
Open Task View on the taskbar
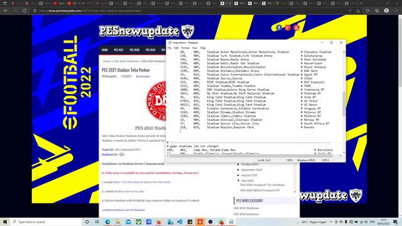pyautogui.click(x=97, y=222)
